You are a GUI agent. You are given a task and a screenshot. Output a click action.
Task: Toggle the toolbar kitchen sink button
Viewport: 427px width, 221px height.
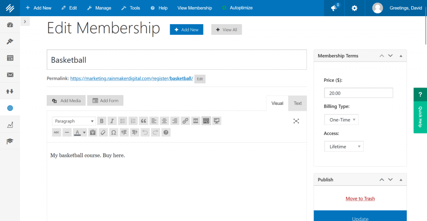click(x=206, y=121)
